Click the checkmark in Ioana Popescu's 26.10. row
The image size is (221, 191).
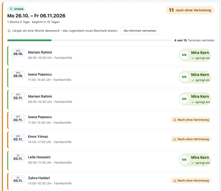[193, 80]
